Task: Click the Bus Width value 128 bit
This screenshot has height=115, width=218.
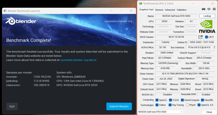Action: tap(206, 63)
